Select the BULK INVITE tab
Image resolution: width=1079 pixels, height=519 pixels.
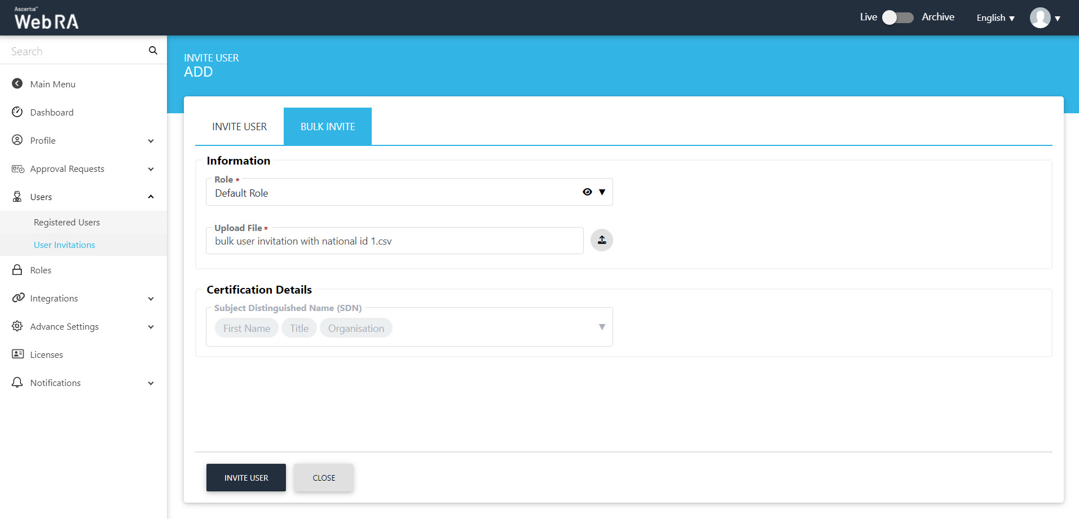(327, 127)
